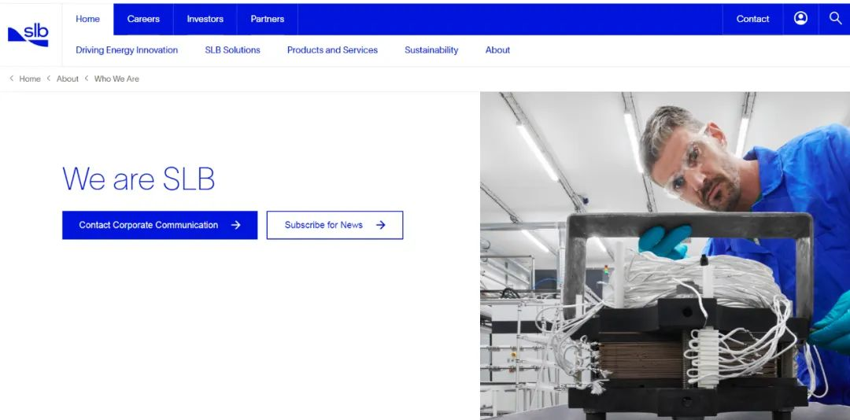Open About menu in main navigation
This screenshot has width=850, height=420.
point(497,50)
